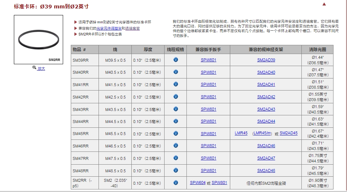The width and height of the screenshot is (347, 192).
Task: Click the 兼容扳手扳手 column header
Action: pos(208,50)
